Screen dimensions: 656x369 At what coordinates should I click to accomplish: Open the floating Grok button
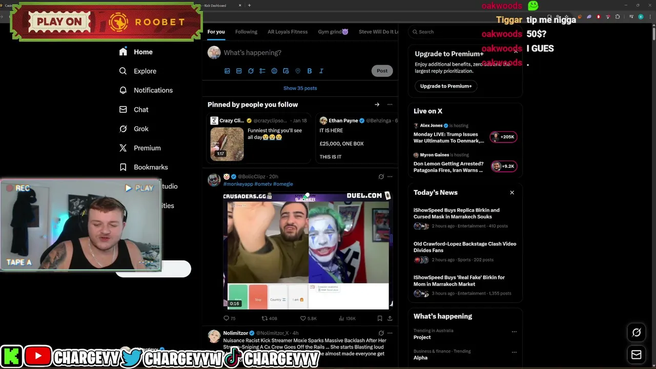(x=637, y=333)
